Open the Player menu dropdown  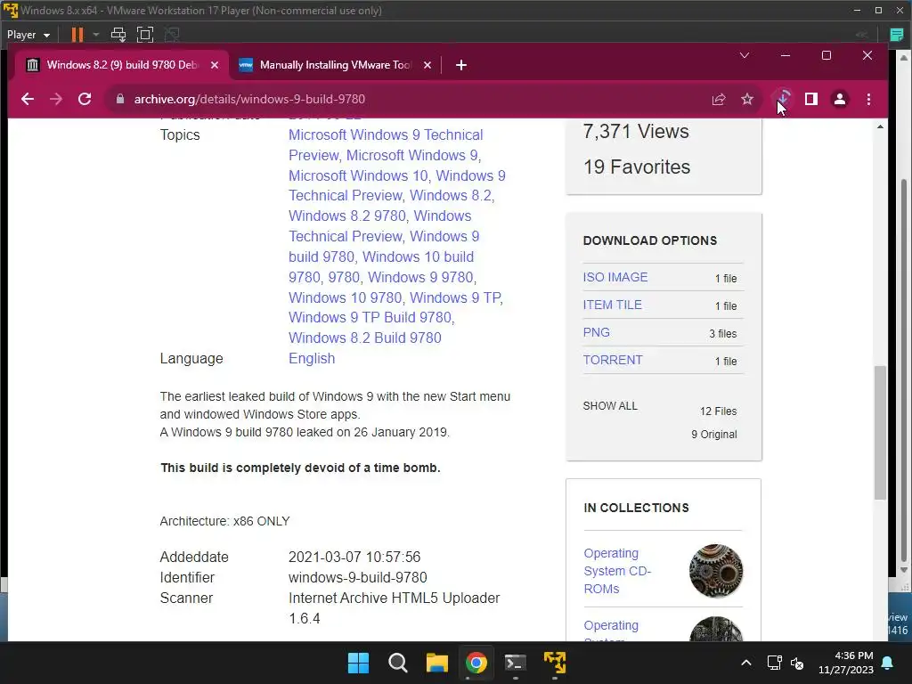tap(28, 35)
